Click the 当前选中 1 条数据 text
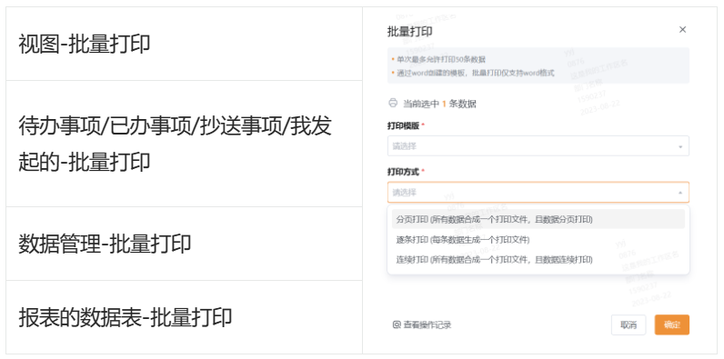 pyautogui.click(x=439, y=104)
